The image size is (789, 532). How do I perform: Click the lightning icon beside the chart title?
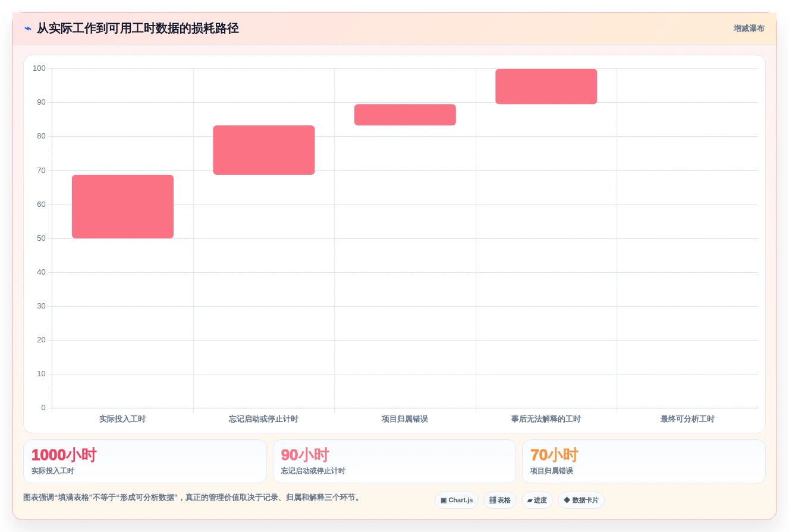pyautogui.click(x=28, y=29)
